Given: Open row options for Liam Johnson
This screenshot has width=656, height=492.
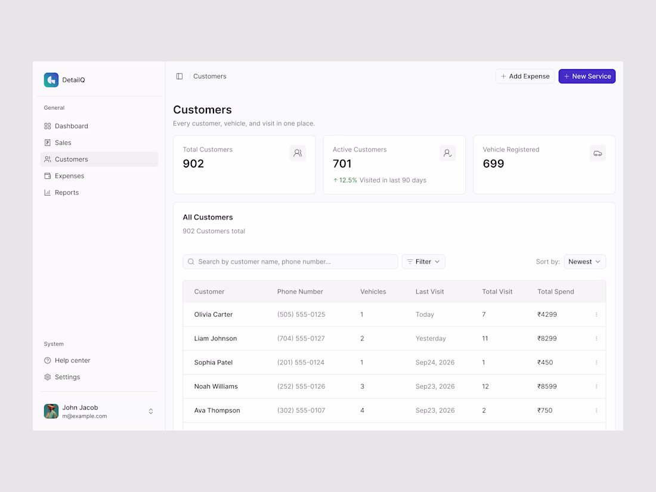Looking at the screenshot, I should (x=596, y=339).
